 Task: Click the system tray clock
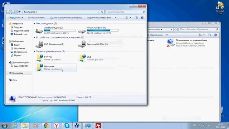pyautogui.click(x=220, y=126)
